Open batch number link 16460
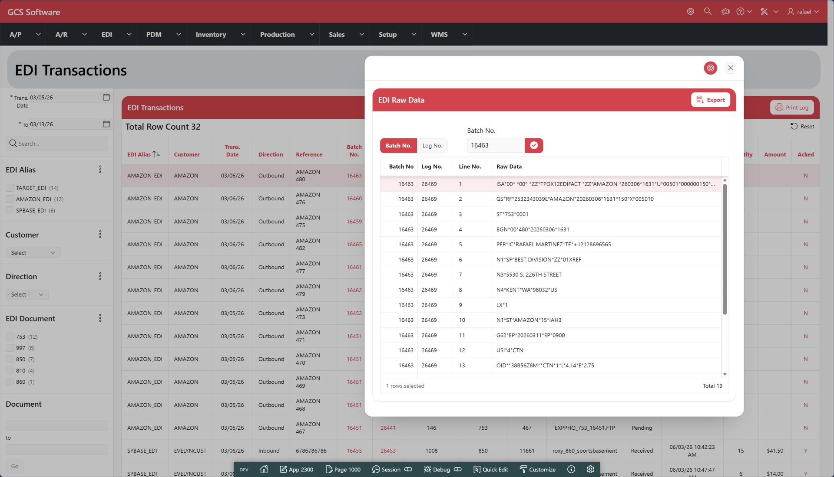Screen dimensions: 834x477 (354, 199)
